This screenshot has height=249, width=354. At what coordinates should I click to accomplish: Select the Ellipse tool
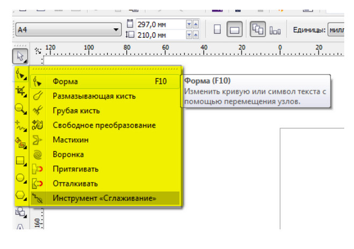click(21, 178)
